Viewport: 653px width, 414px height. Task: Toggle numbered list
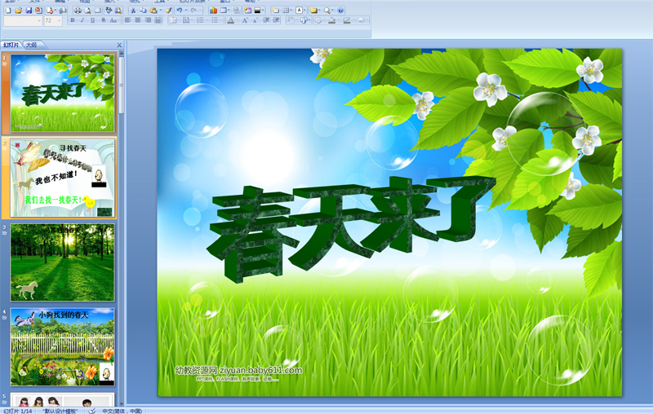click(x=200, y=20)
